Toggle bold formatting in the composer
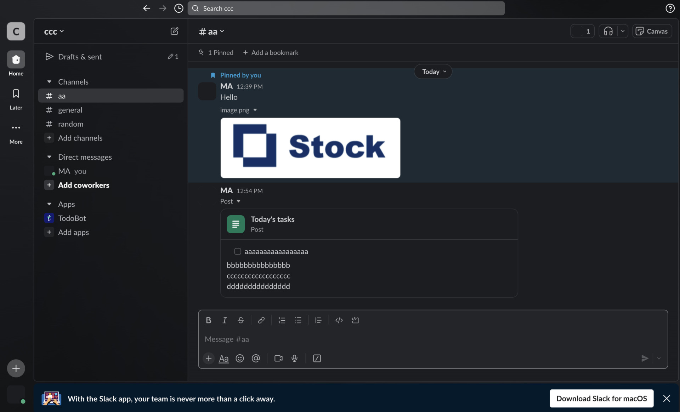This screenshot has height=412, width=680. 208,320
